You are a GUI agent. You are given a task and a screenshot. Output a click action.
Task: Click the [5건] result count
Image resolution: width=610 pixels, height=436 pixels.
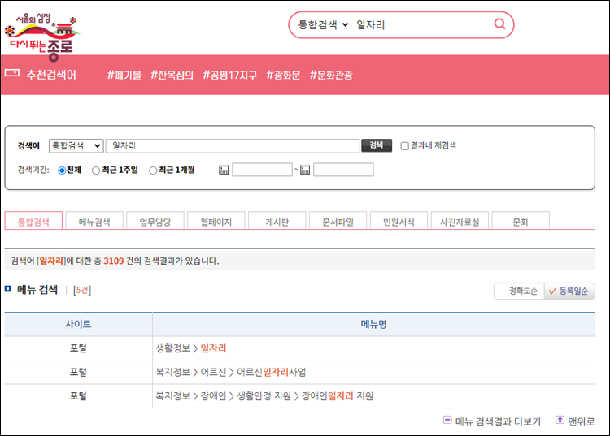82,290
